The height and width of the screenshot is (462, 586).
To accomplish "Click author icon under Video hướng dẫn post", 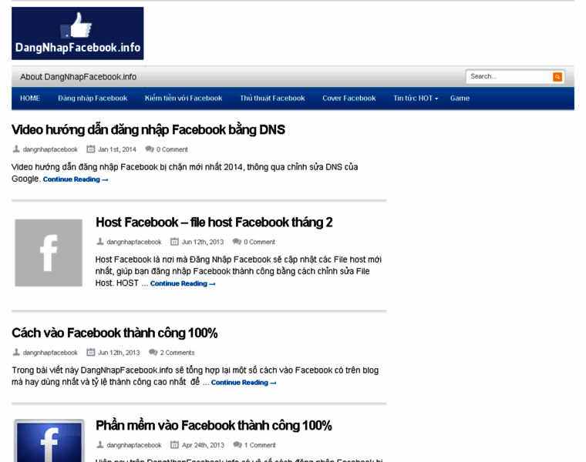I will tap(16, 149).
